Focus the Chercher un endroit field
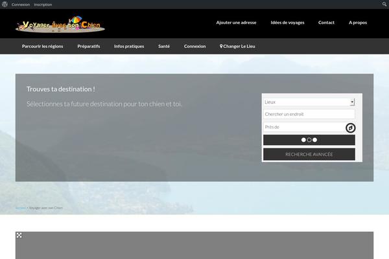Viewport: 389px width, 259px height. 309,114
